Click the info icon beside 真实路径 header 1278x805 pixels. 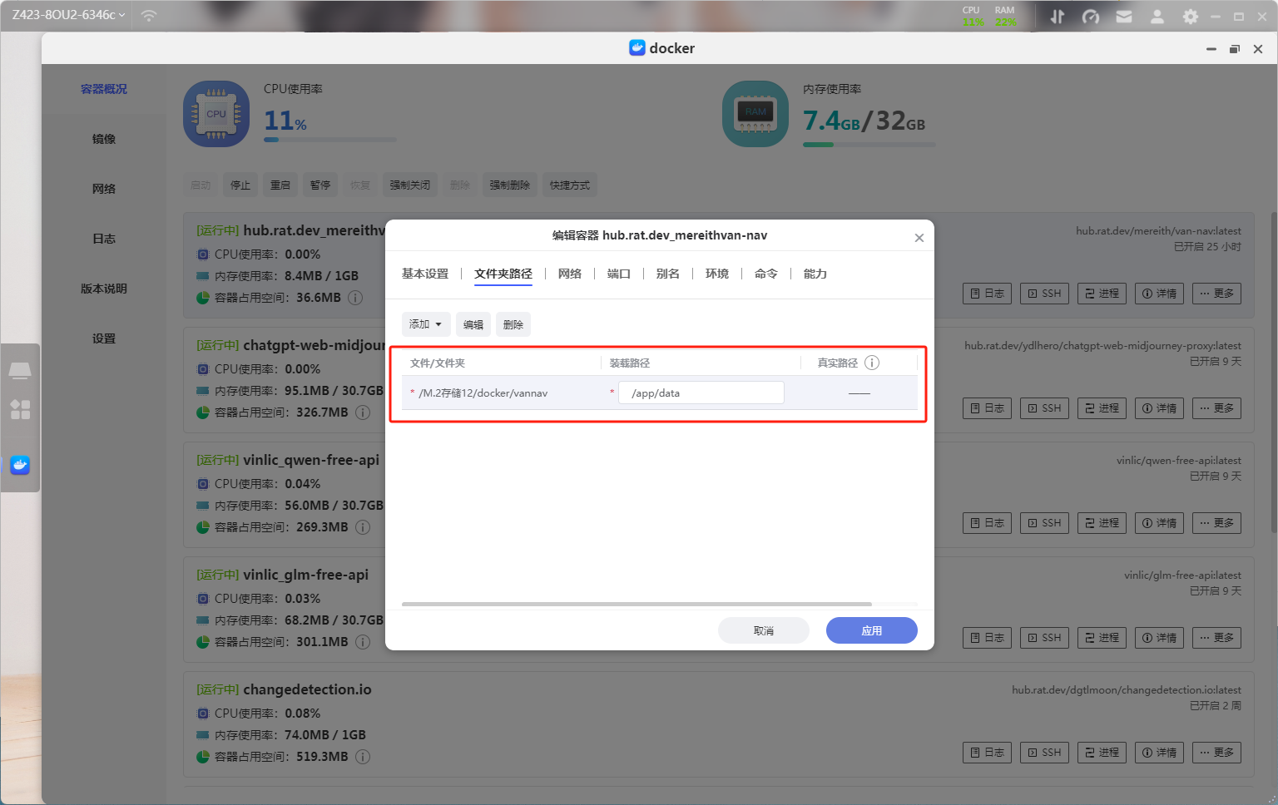pyautogui.click(x=872, y=363)
